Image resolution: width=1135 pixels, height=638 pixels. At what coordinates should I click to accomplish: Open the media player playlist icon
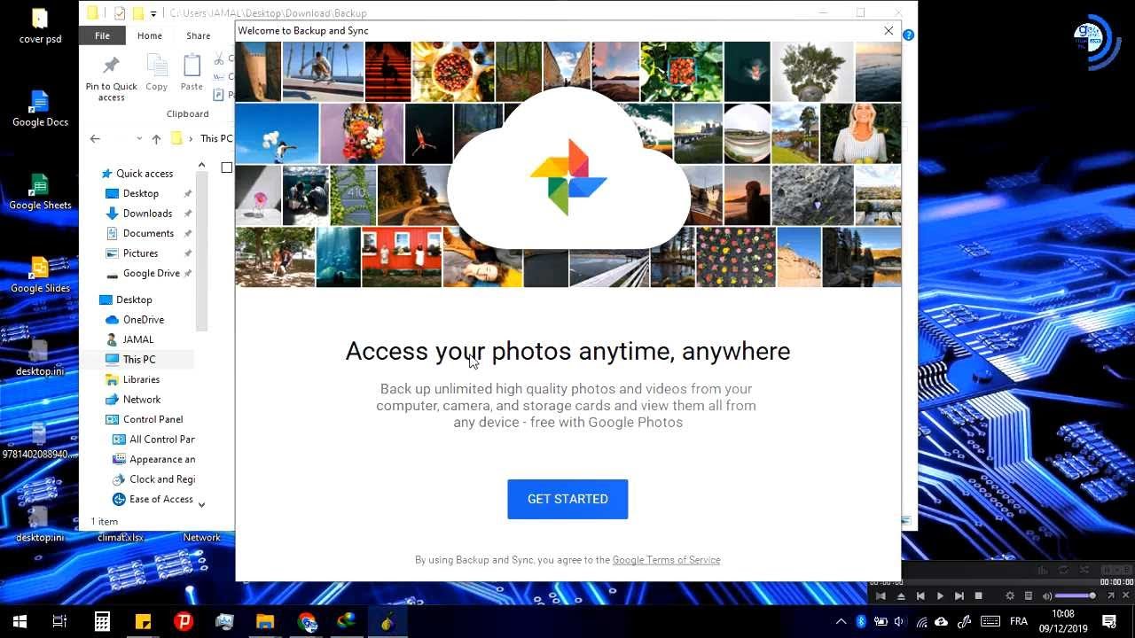[1028, 596]
